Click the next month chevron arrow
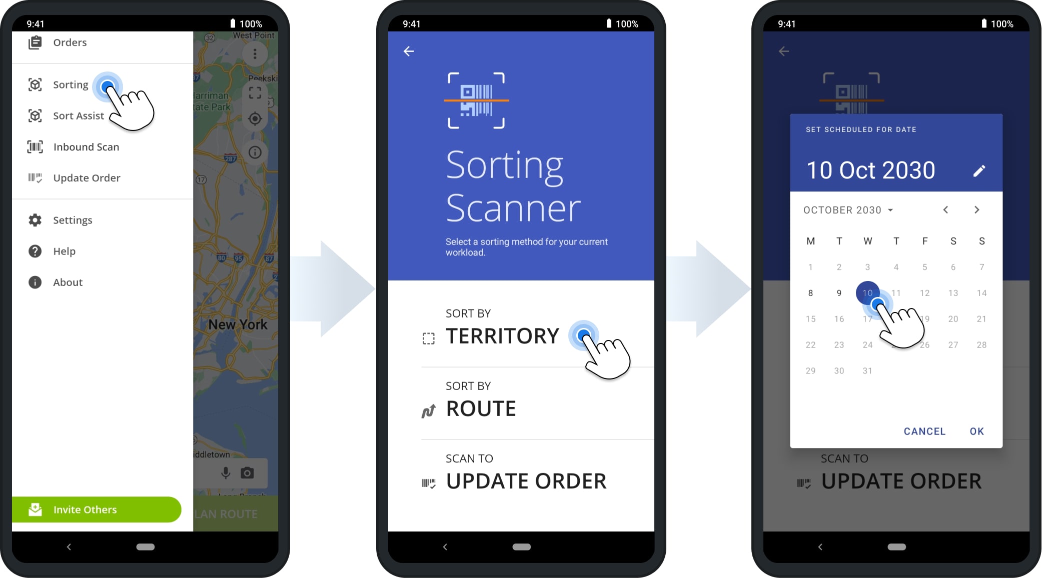1042x578 pixels. 977,210
